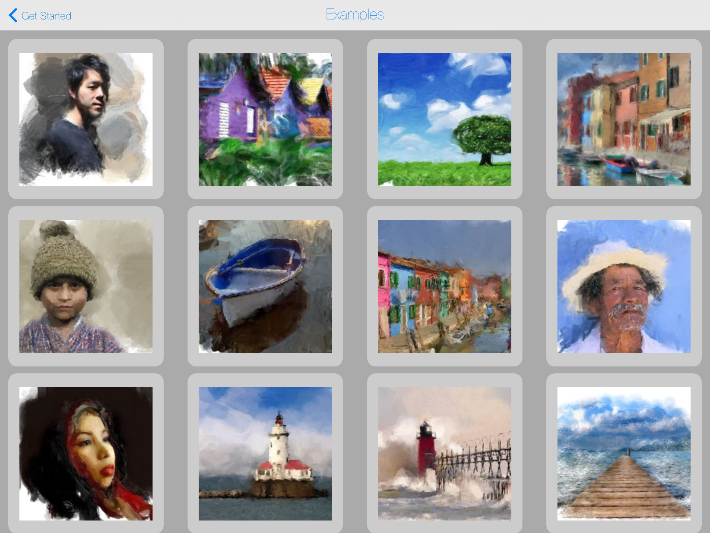This screenshot has width=710, height=533.
Task: Select the lone tree under blue sky example
Action: click(445, 119)
